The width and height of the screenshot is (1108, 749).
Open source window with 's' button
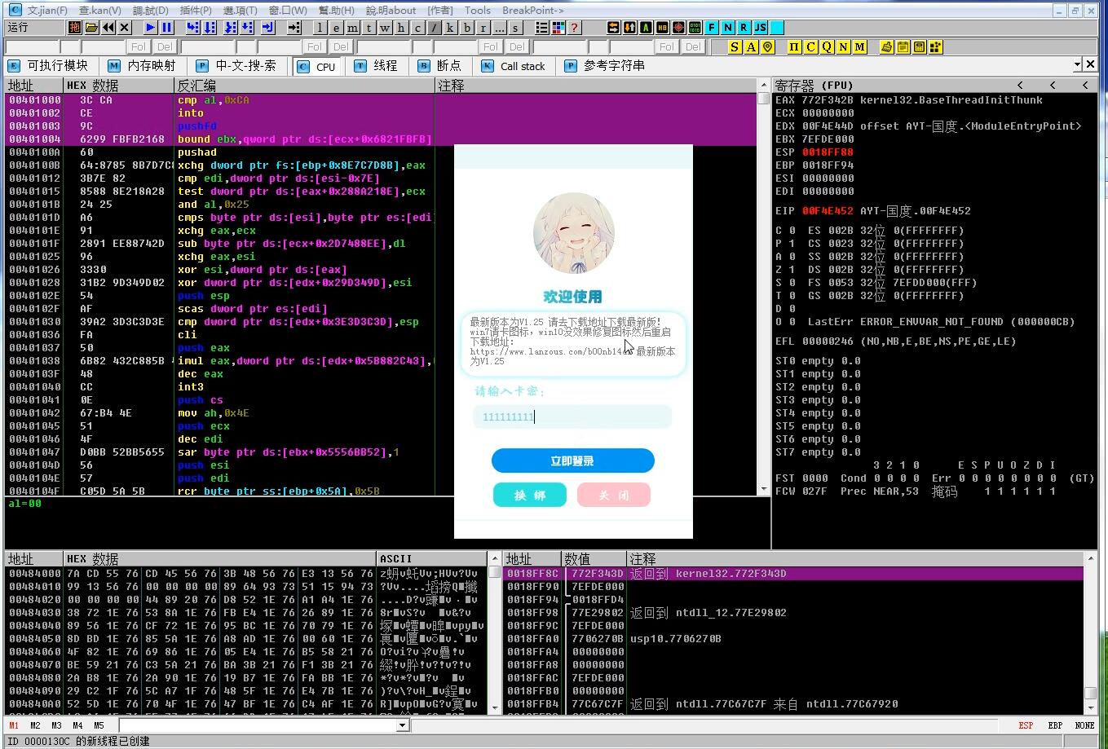pyautogui.click(x=515, y=27)
